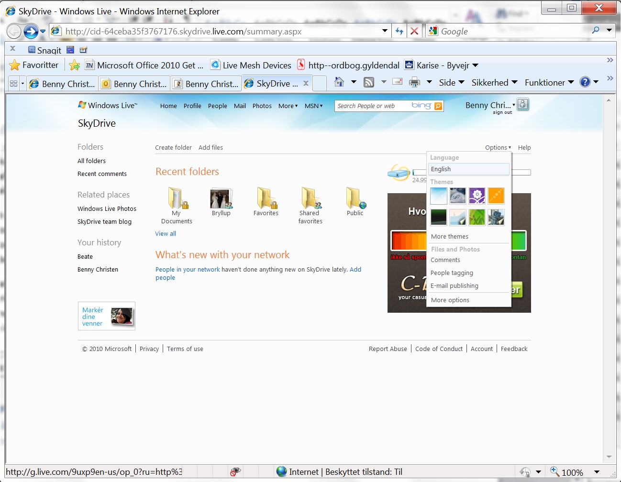This screenshot has height=482, width=621.
Task: Click the Home page icon
Action: pyautogui.click(x=339, y=82)
